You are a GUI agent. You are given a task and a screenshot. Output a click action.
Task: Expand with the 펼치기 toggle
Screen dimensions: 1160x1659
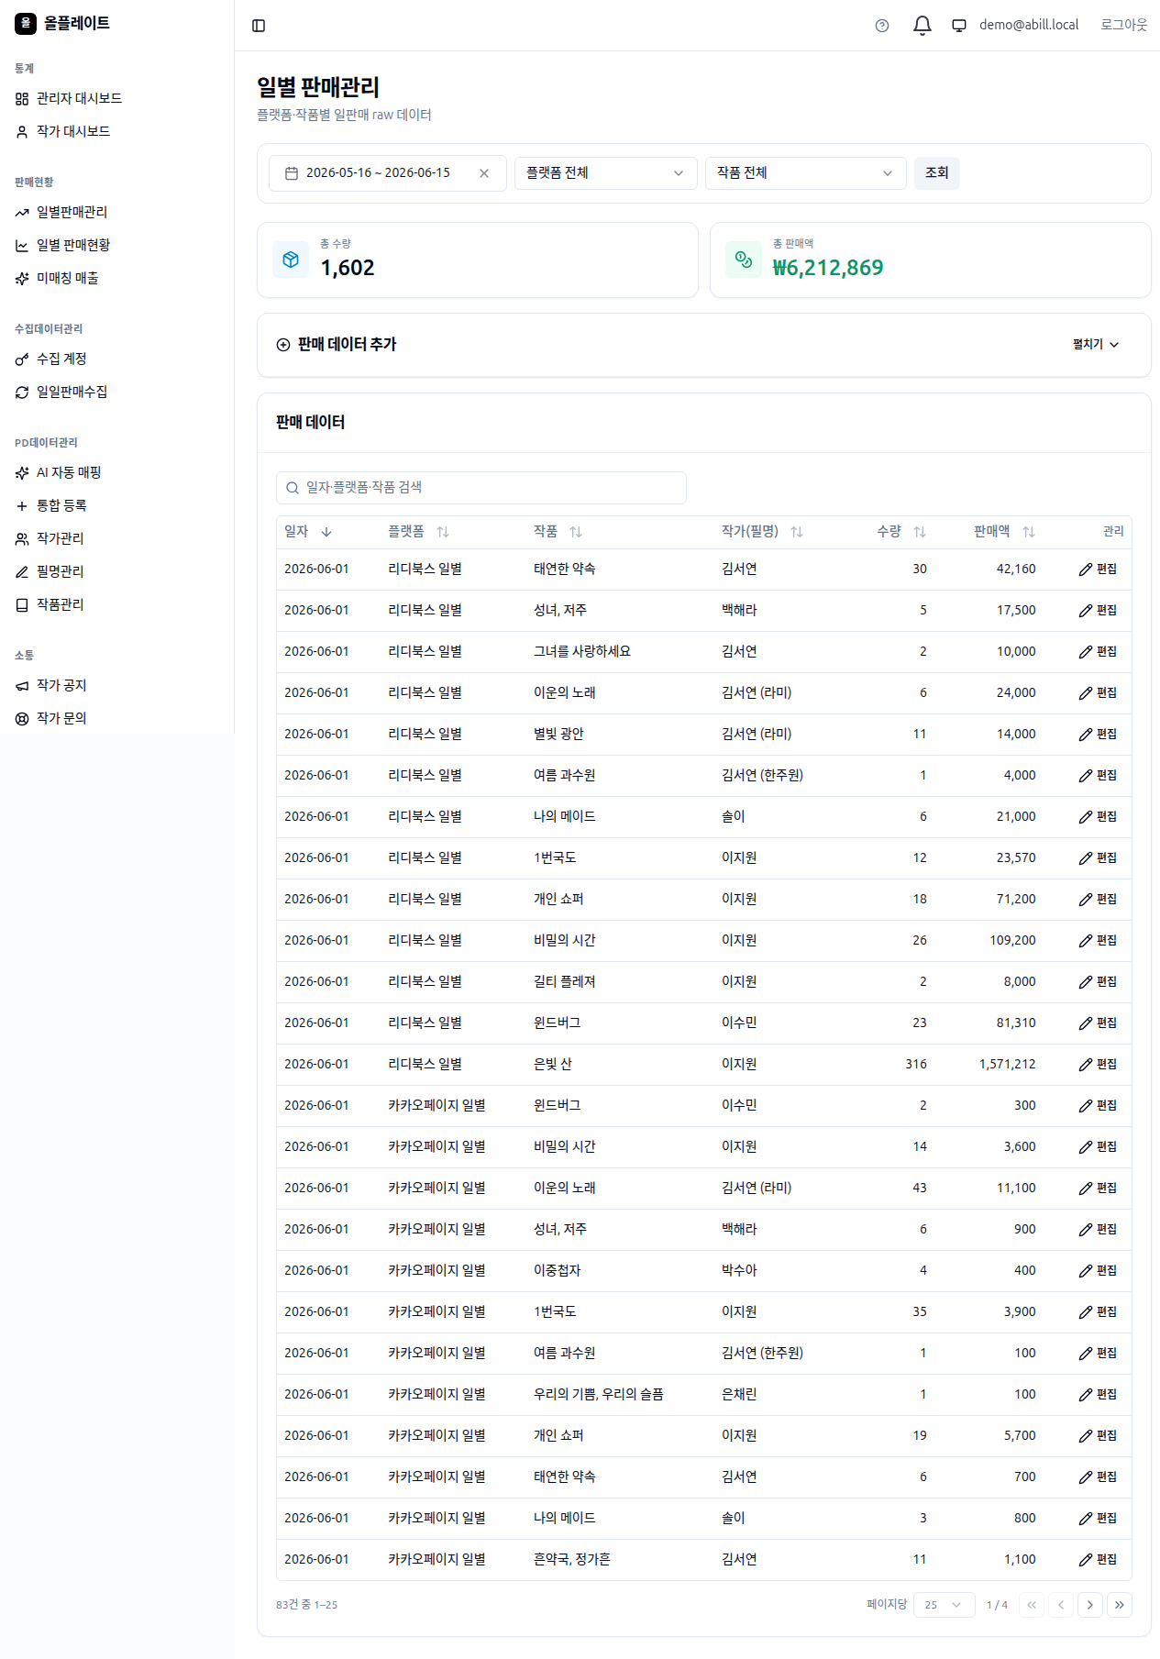tap(1096, 345)
